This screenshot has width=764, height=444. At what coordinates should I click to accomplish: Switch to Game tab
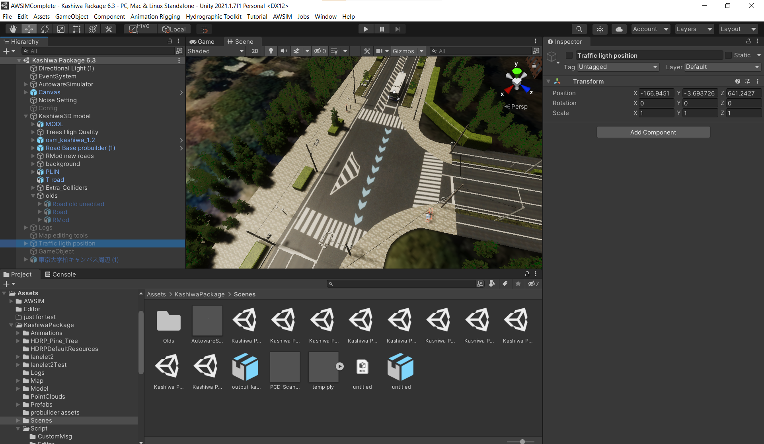(x=203, y=41)
